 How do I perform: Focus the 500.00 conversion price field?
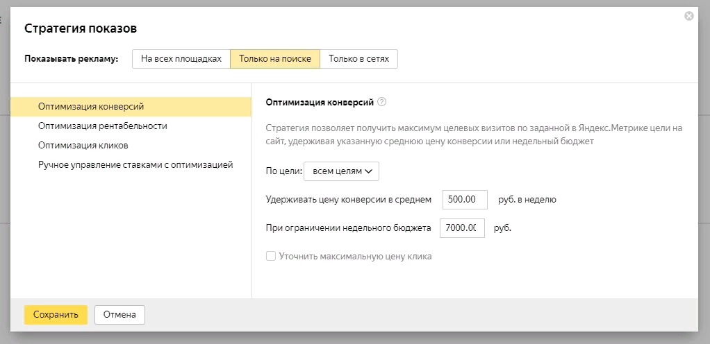click(464, 200)
